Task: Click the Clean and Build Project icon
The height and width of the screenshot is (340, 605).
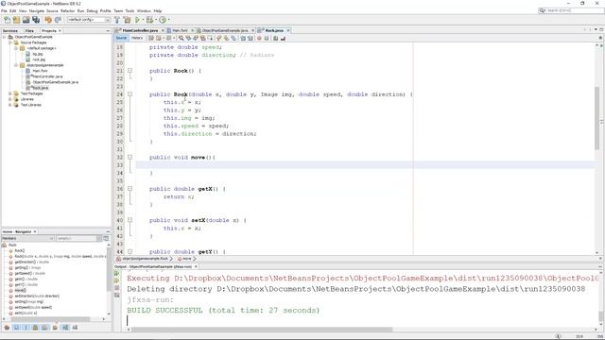Action: [x=127, y=19]
